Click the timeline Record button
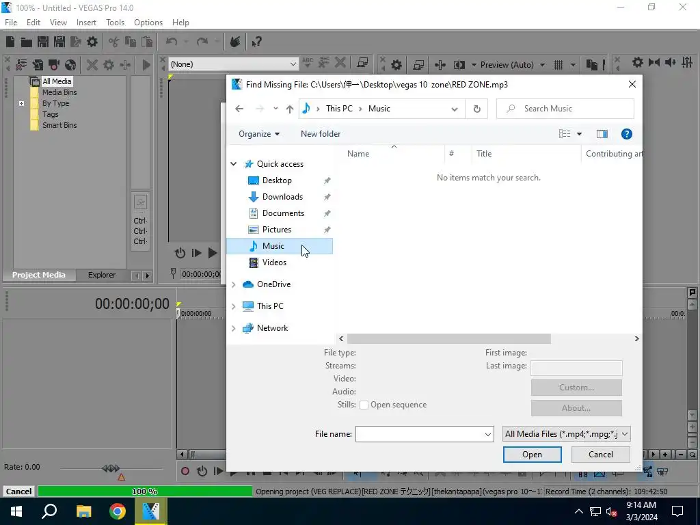 185,471
